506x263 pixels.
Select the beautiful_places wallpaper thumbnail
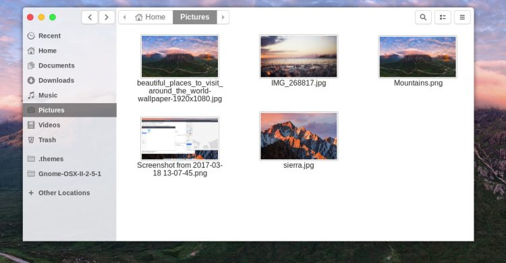point(179,57)
